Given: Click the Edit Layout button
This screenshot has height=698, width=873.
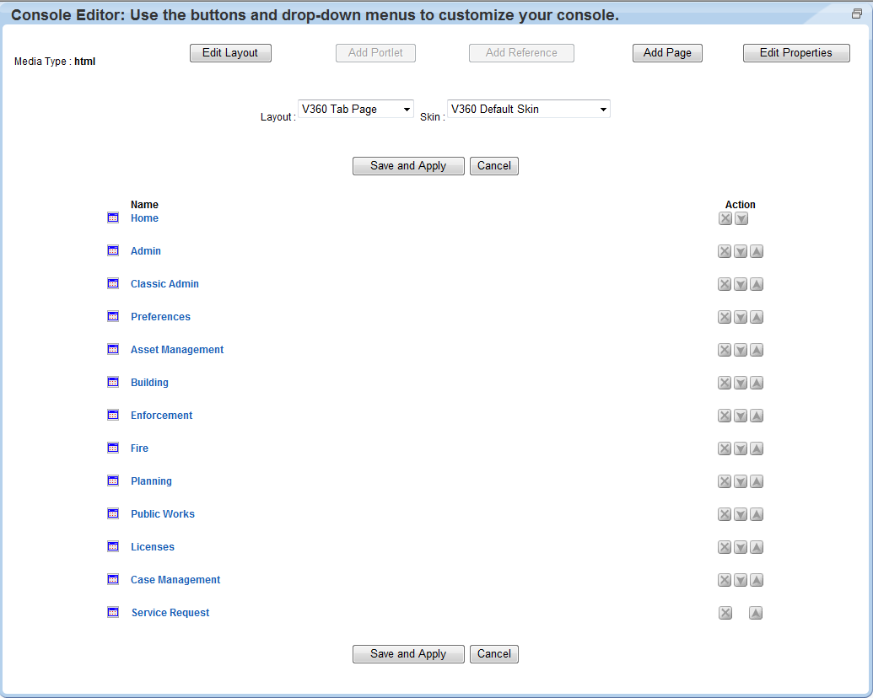Looking at the screenshot, I should 230,53.
